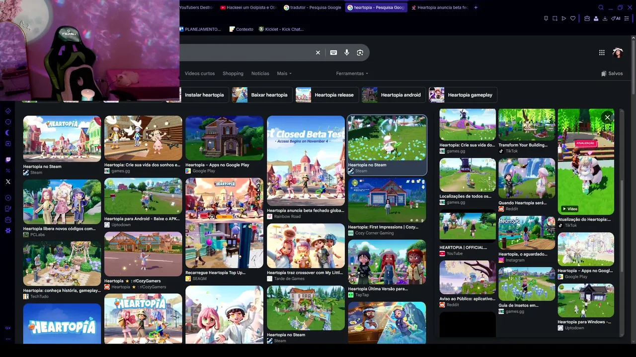
Task: Switch to the Hackeei um Golpista browser tab
Action: point(248,7)
